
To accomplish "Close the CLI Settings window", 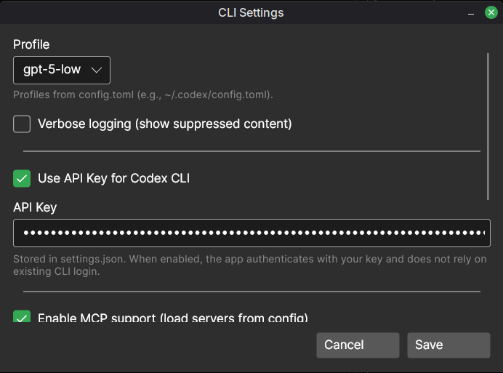I will [491, 12].
